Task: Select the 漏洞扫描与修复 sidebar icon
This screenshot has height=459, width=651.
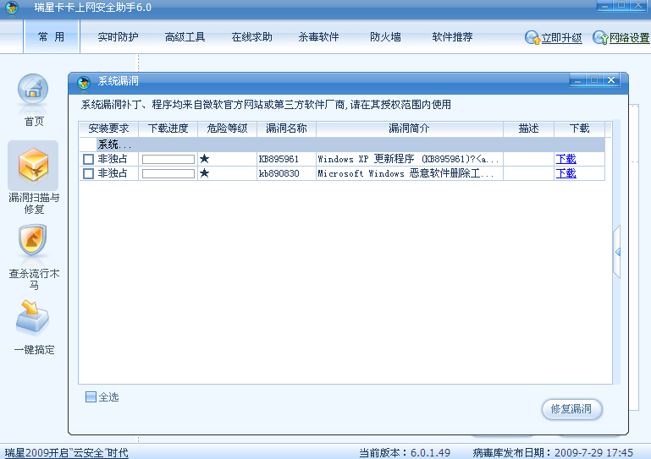Action: (x=33, y=166)
